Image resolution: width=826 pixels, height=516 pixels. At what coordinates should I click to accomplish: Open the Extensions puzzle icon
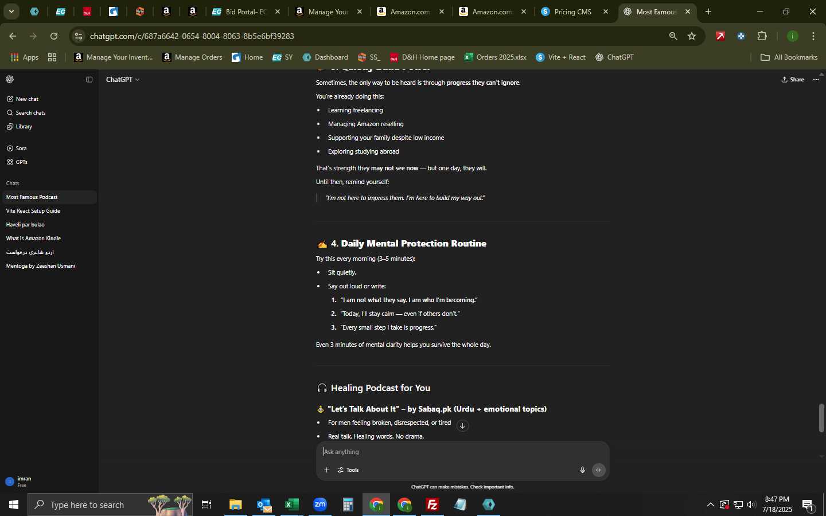(x=762, y=36)
